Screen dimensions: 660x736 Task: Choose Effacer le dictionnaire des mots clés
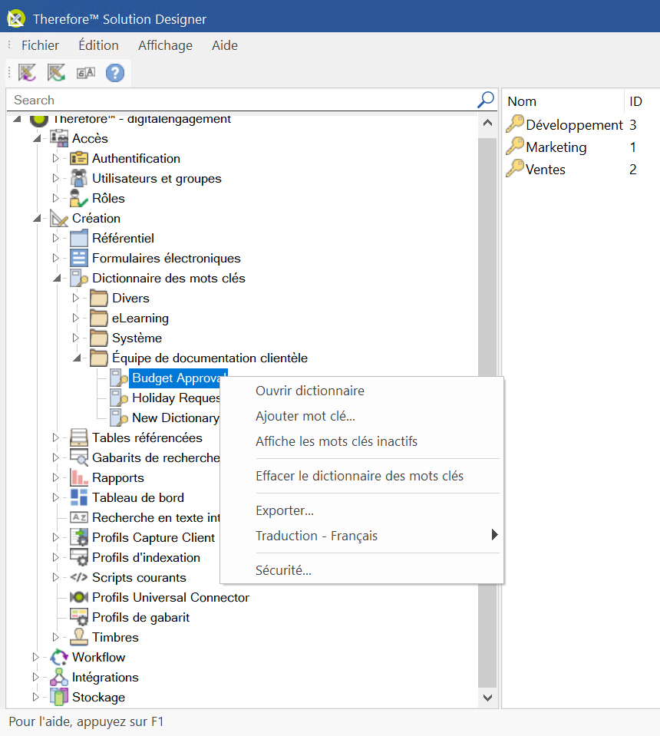click(x=362, y=476)
